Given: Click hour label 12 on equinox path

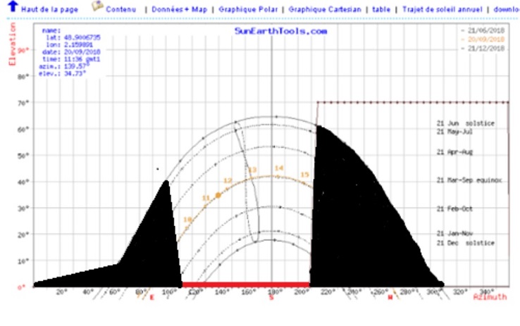Looking at the screenshot, I should tap(228, 180).
